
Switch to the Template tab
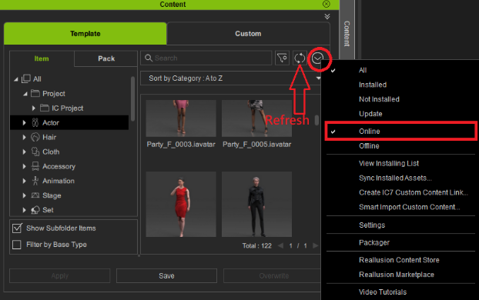pyautogui.click(x=85, y=34)
